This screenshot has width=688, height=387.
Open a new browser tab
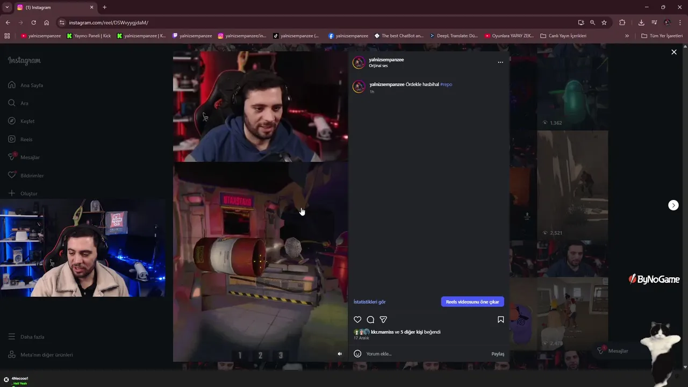pyautogui.click(x=104, y=7)
